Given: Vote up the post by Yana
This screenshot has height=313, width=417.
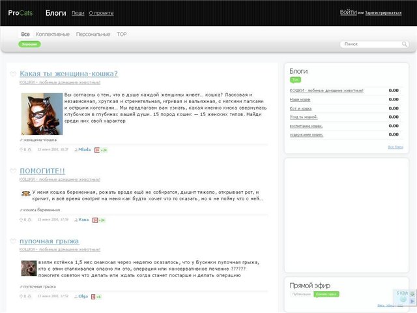Looking at the screenshot, I should pyautogui.click(x=21, y=220).
